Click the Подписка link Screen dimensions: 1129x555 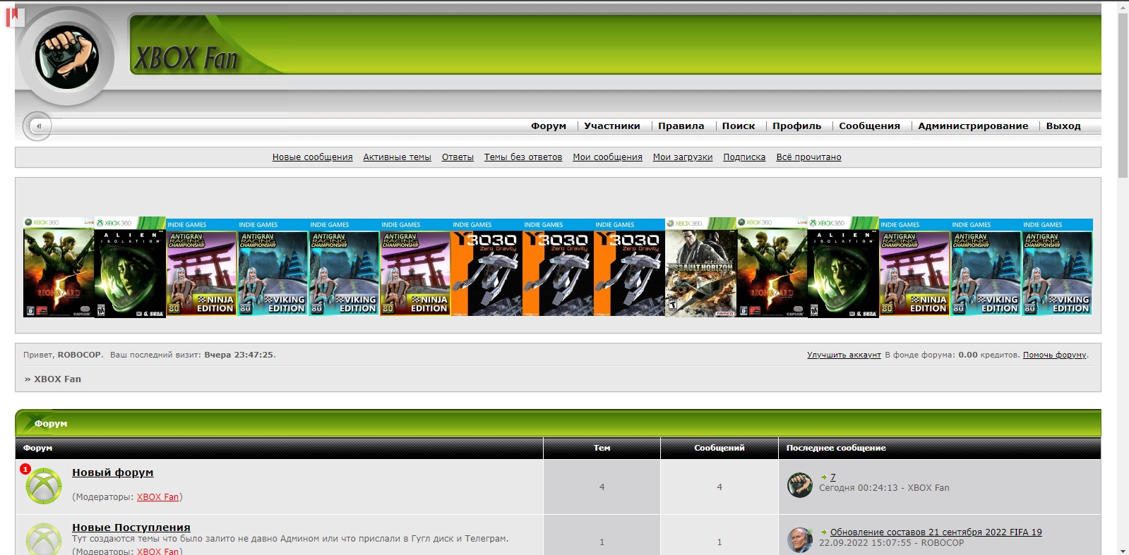[x=744, y=157]
